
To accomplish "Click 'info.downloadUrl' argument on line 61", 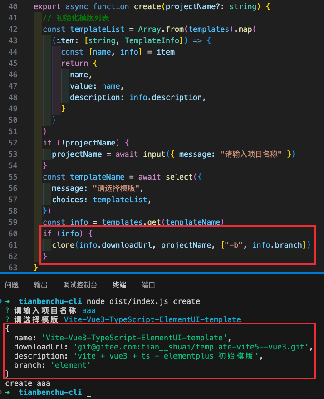I will [116, 245].
